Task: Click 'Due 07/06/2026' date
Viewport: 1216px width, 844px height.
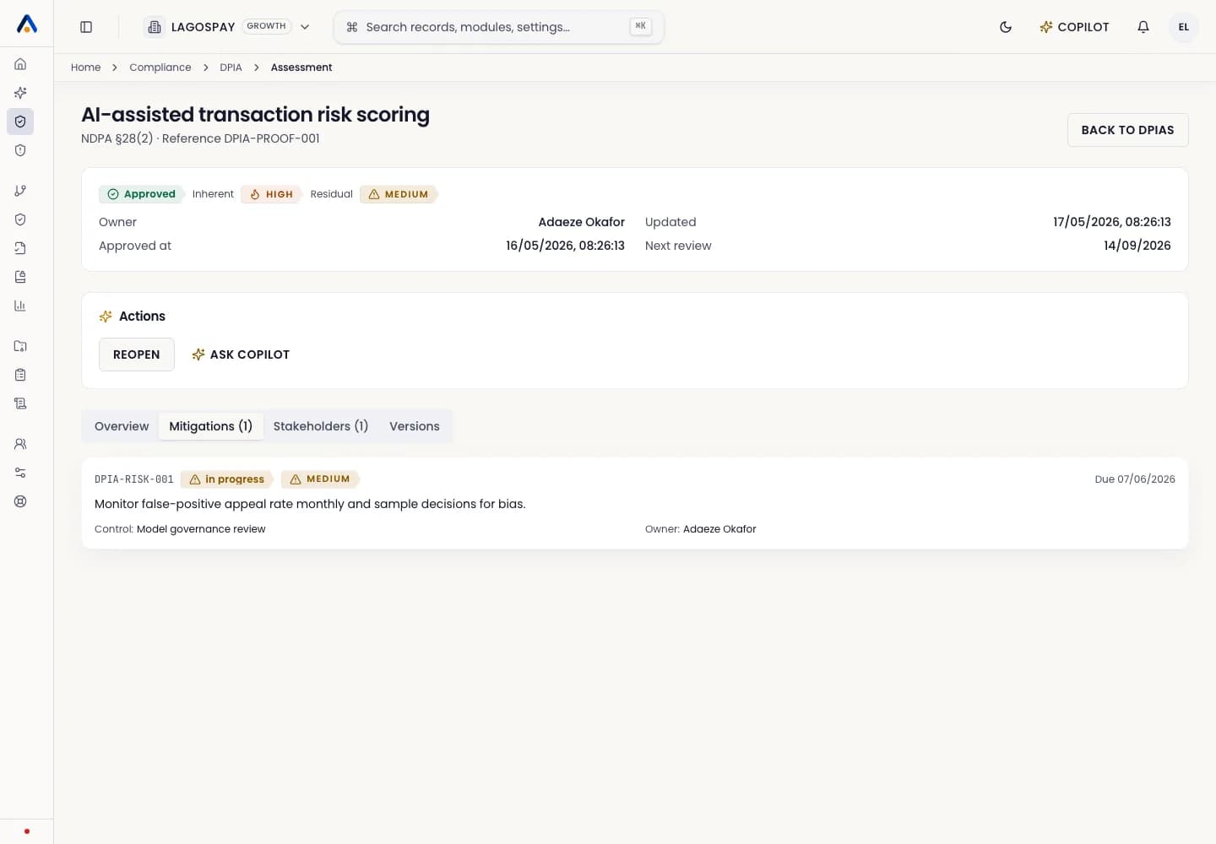Action: [1135, 479]
